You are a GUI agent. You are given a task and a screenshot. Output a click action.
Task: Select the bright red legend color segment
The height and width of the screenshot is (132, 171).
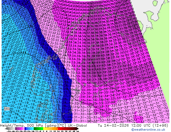[59, 128]
